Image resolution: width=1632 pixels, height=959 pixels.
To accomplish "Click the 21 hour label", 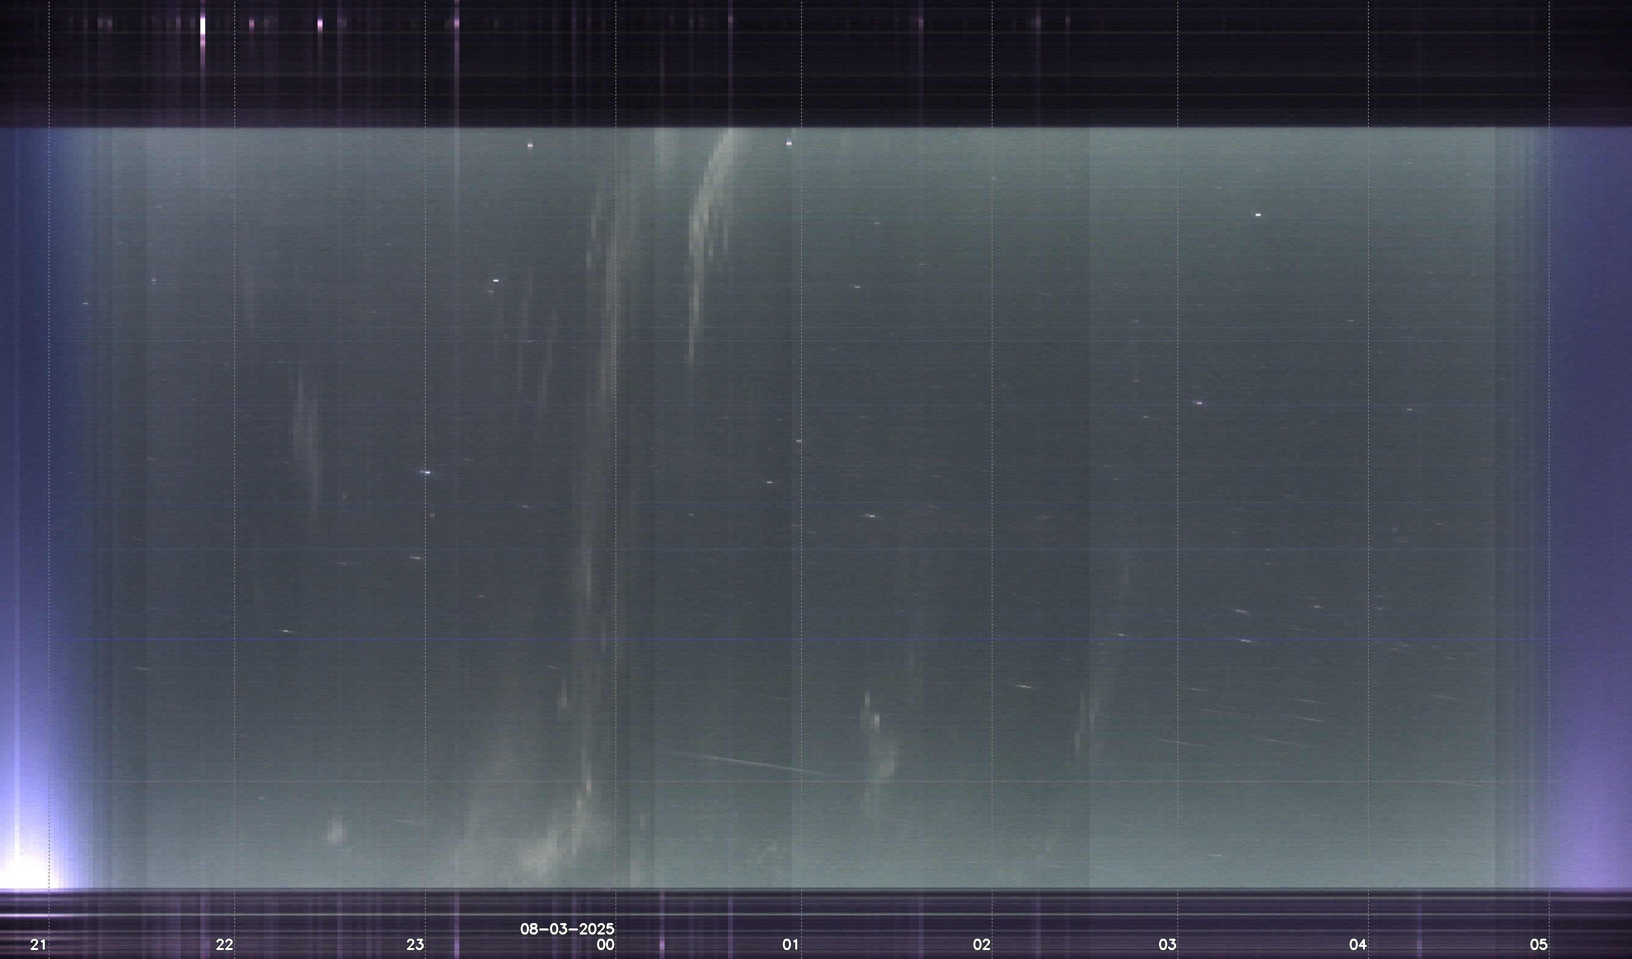I will pyautogui.click(x=38, y=945).
